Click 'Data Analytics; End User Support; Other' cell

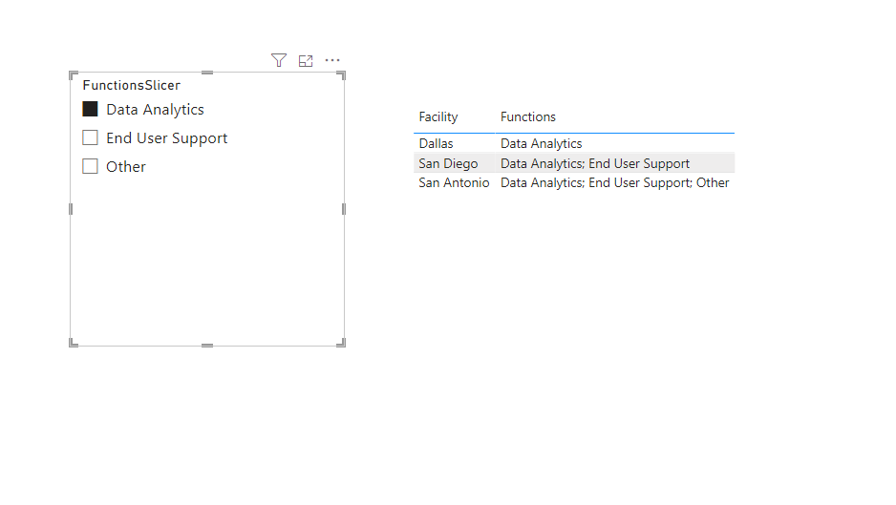click(x=615, y=182)
